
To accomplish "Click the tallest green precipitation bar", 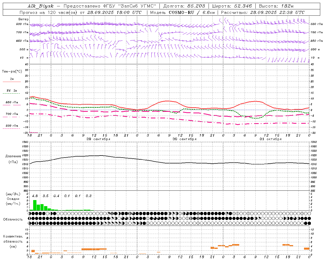I will tap(35, 205).
